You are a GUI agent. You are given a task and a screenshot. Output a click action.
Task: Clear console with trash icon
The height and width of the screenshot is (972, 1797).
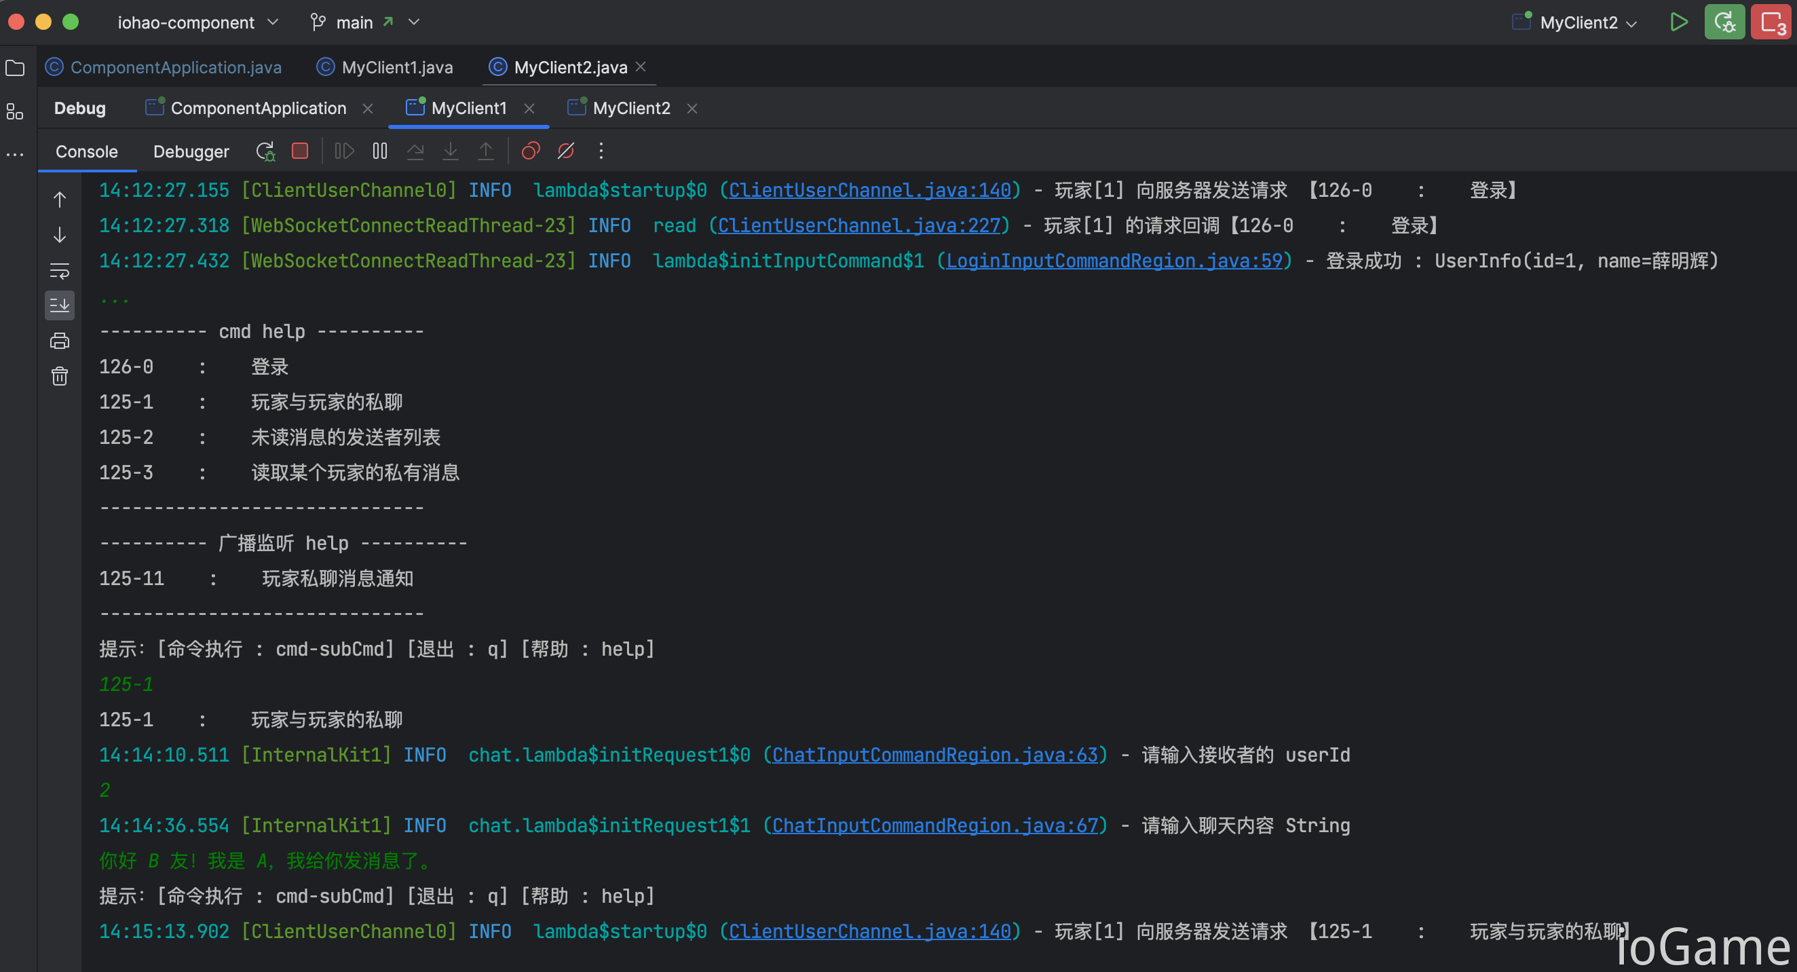point(60,376)
